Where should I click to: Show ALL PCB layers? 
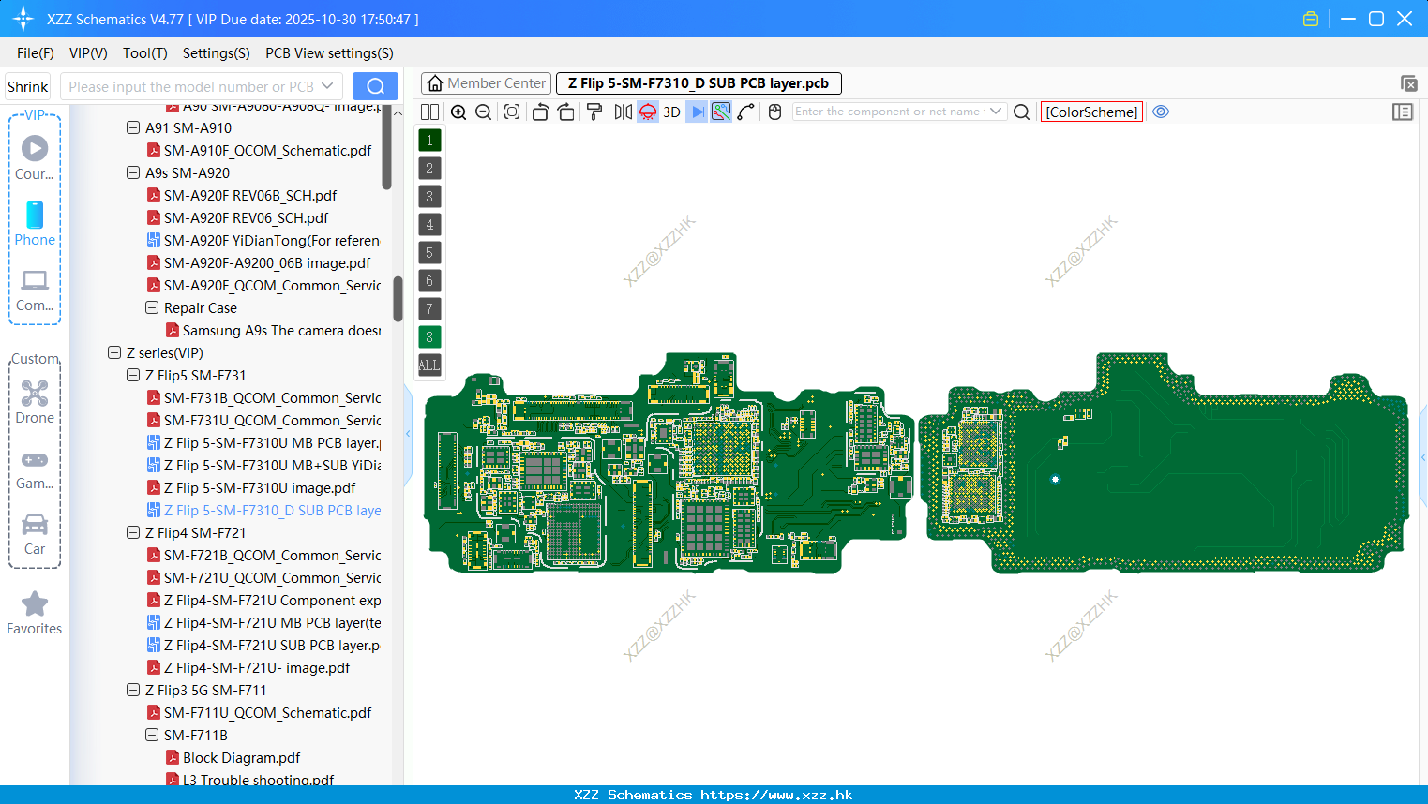click(429, 365)
